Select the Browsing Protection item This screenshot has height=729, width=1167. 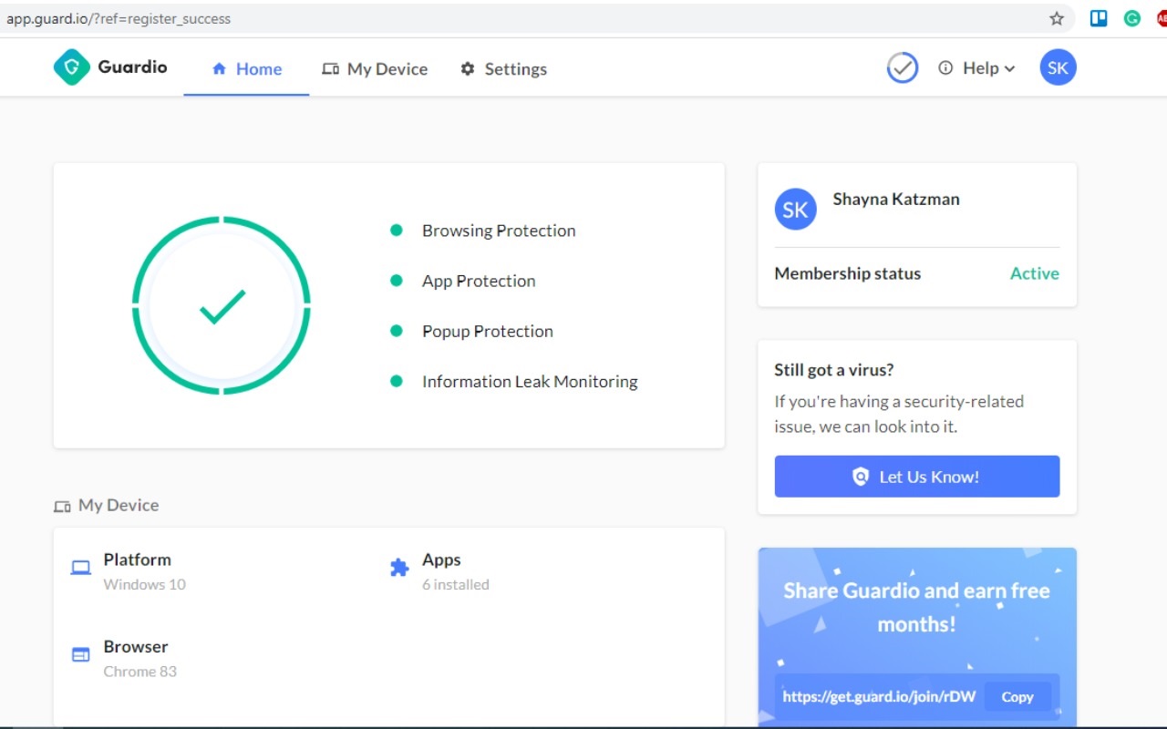tap(498, 231)
